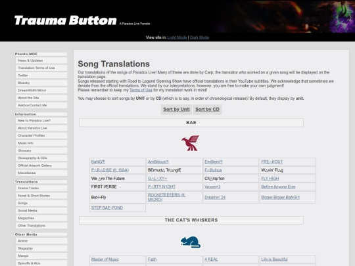Open FABulous song translation

(213, 170)
